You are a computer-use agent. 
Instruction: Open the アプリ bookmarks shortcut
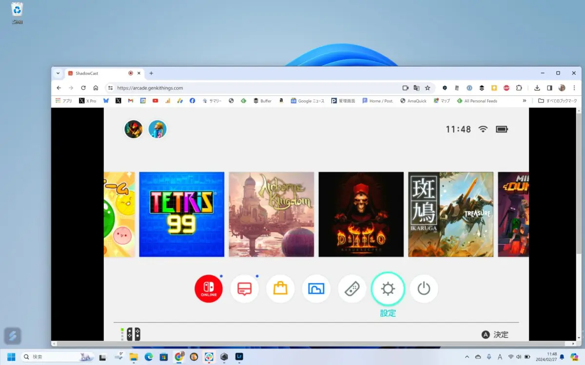point(64,101)
